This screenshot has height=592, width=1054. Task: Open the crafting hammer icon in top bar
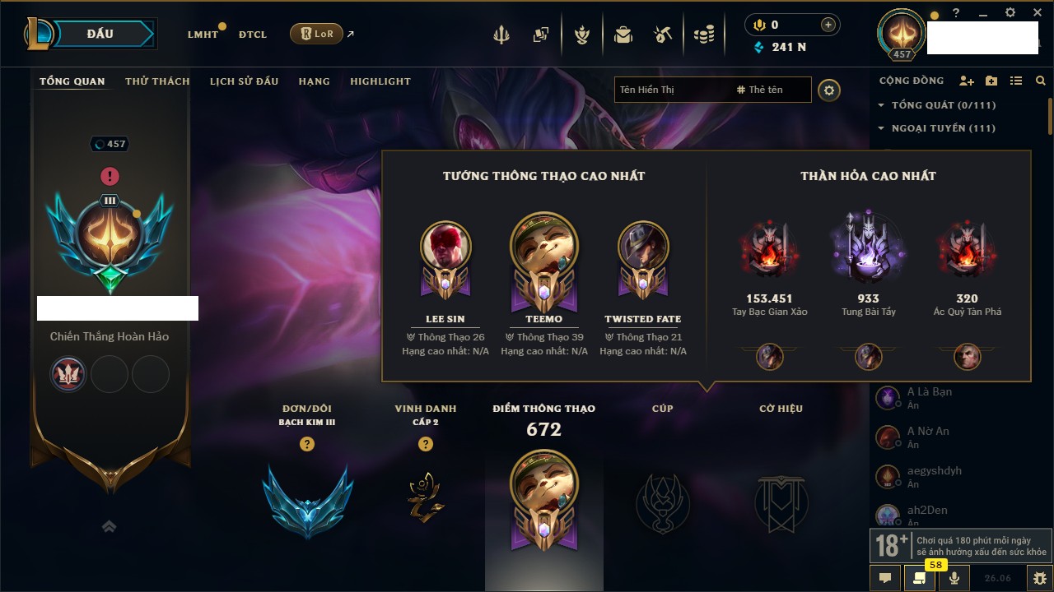pos(663,35)
